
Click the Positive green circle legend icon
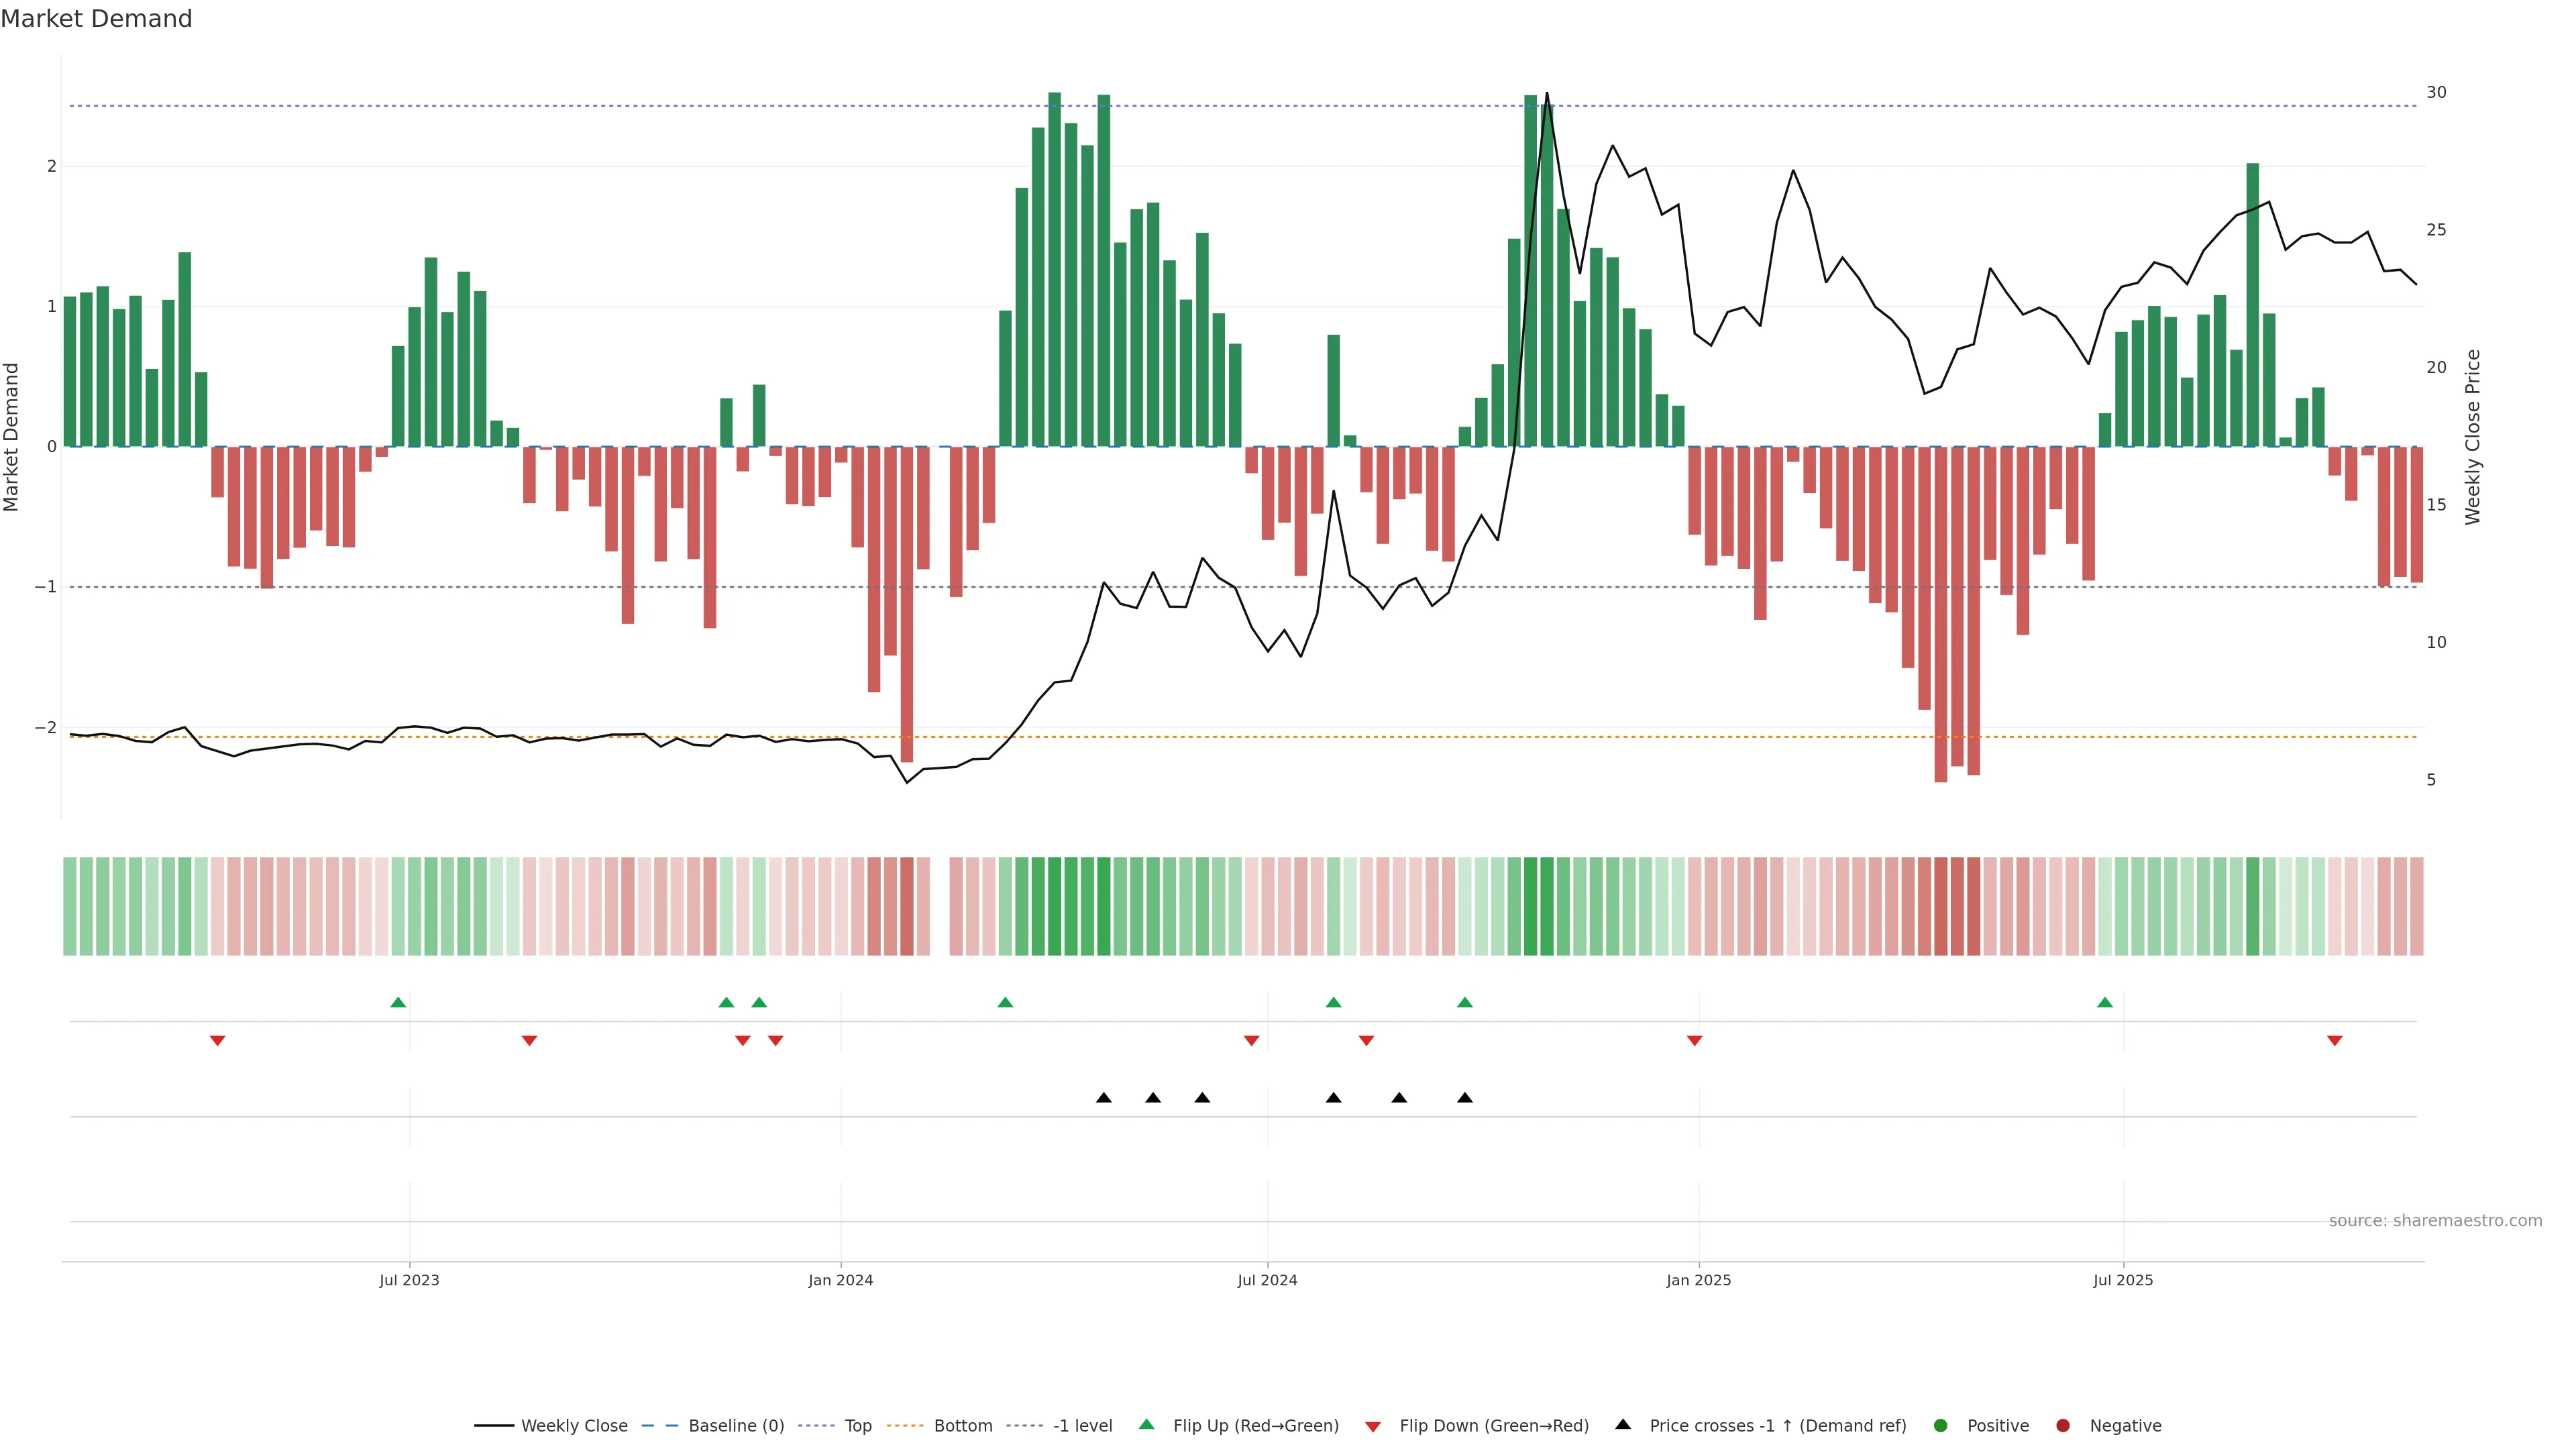point(1941,1426)
